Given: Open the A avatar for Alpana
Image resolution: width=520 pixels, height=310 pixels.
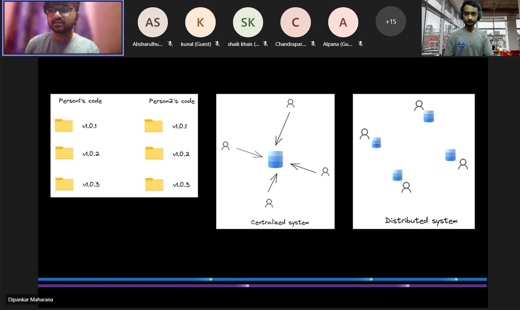Looking at the screenshot, I should (x=343, y=22).
